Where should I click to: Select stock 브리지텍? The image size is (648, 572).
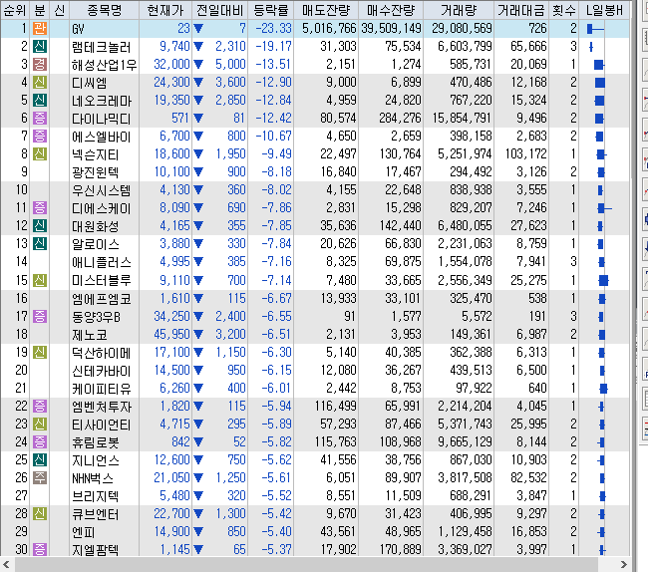[95, 496]
